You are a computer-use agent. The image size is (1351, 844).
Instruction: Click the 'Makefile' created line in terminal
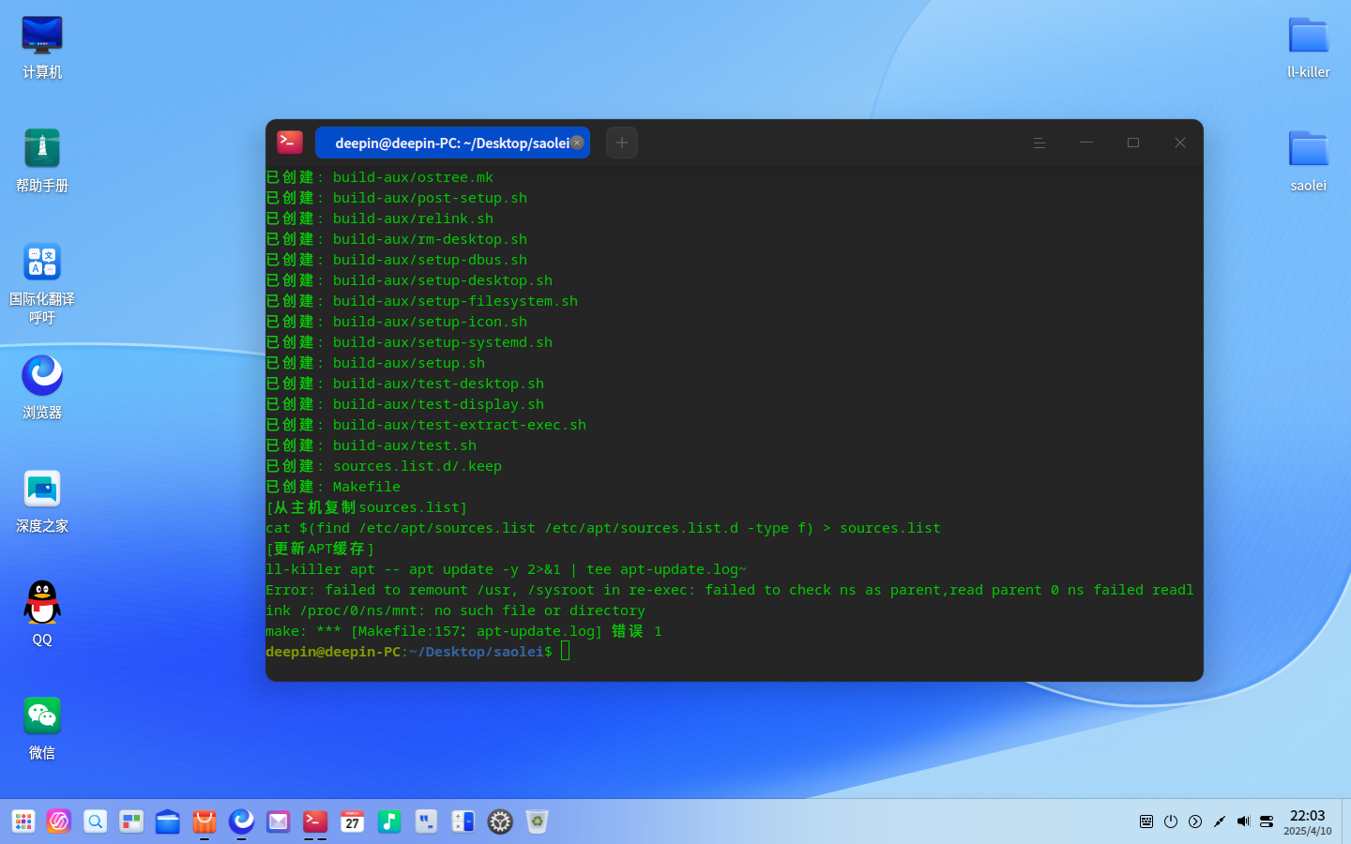pyautogui.click(x=333, y=487)
